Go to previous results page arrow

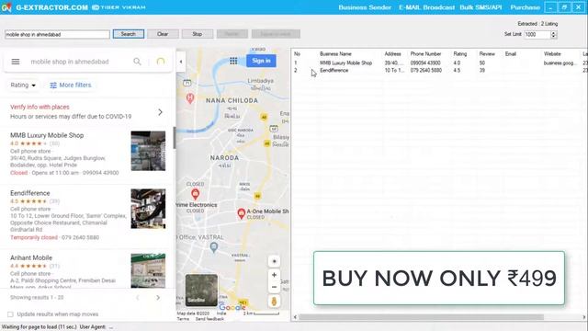pos(138,298)
